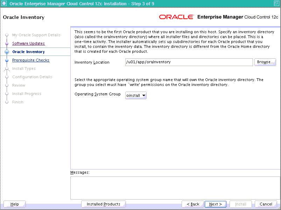Viewport: 281px width, 210px height.
Task: Go to the Software Updates step link
Action: [28, 43]
